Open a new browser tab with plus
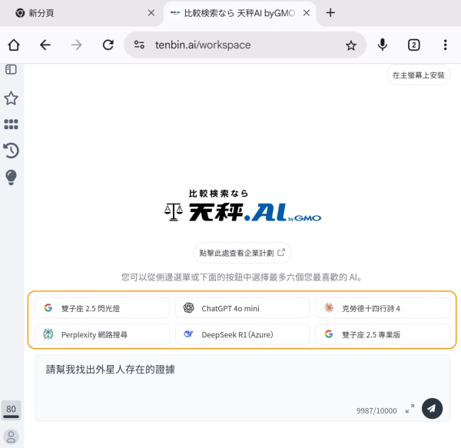461x448 pixels. (330, 12)
